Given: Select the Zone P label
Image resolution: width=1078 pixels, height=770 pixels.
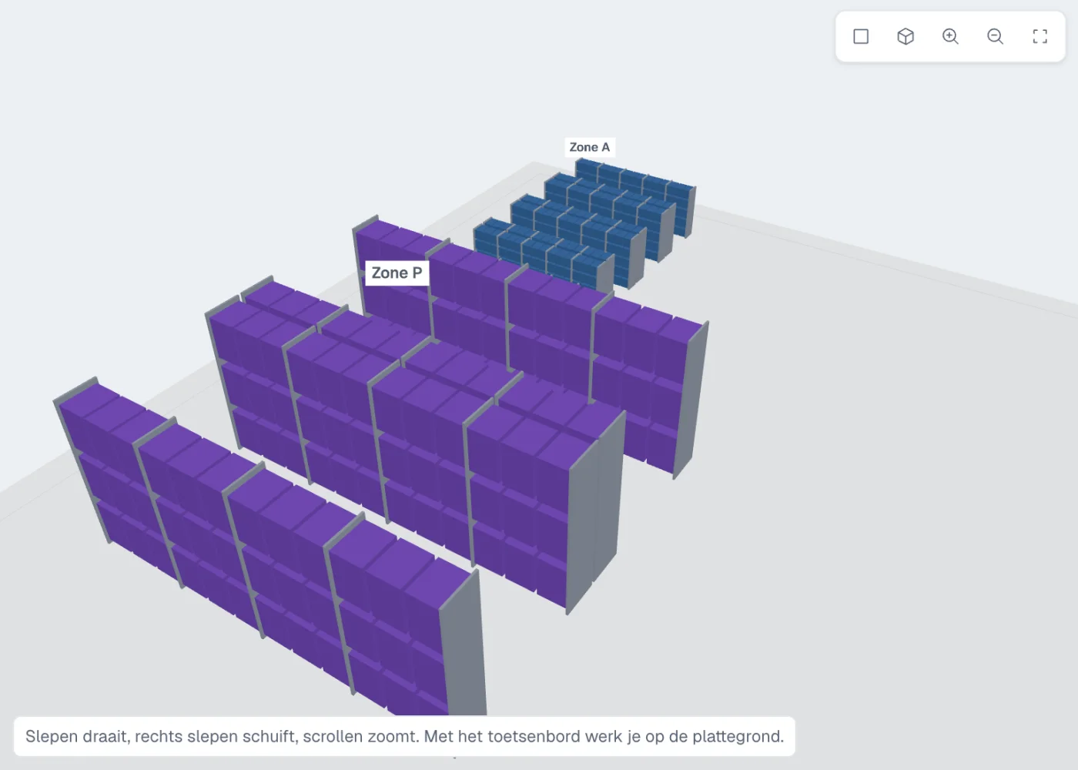Looking at the screenshot, I should pos(397,273).
